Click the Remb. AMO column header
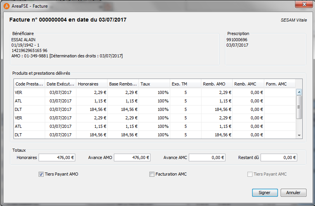 [217, 84]
